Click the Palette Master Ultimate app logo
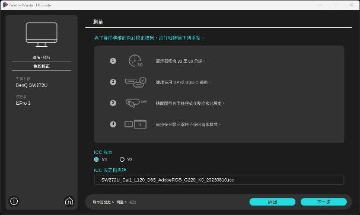The height and width of the screenshot is (215, 360). coord(5,5)
